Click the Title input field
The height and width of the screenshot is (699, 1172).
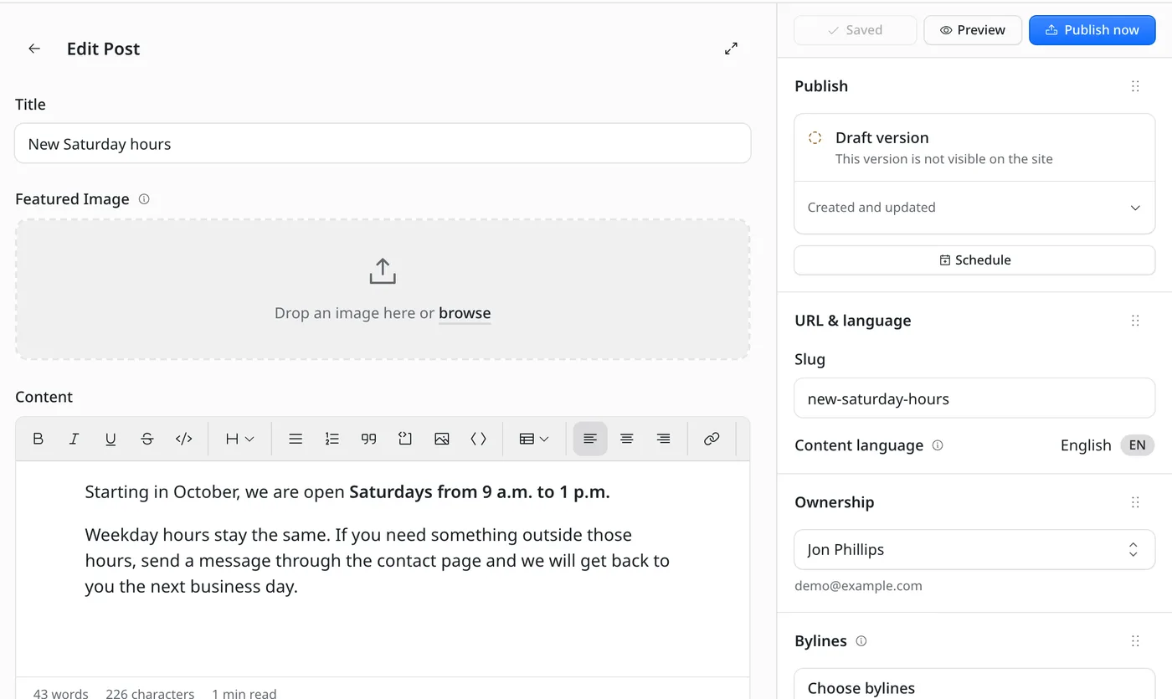coord(383,143)
